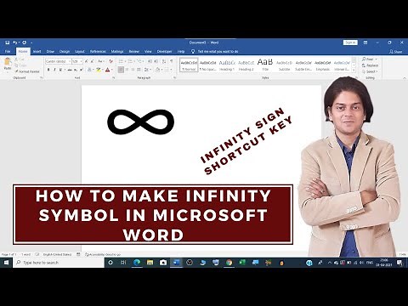
Task: Open Ribbon Display Options
Action: pyautogui.click(x=365, y=42)
